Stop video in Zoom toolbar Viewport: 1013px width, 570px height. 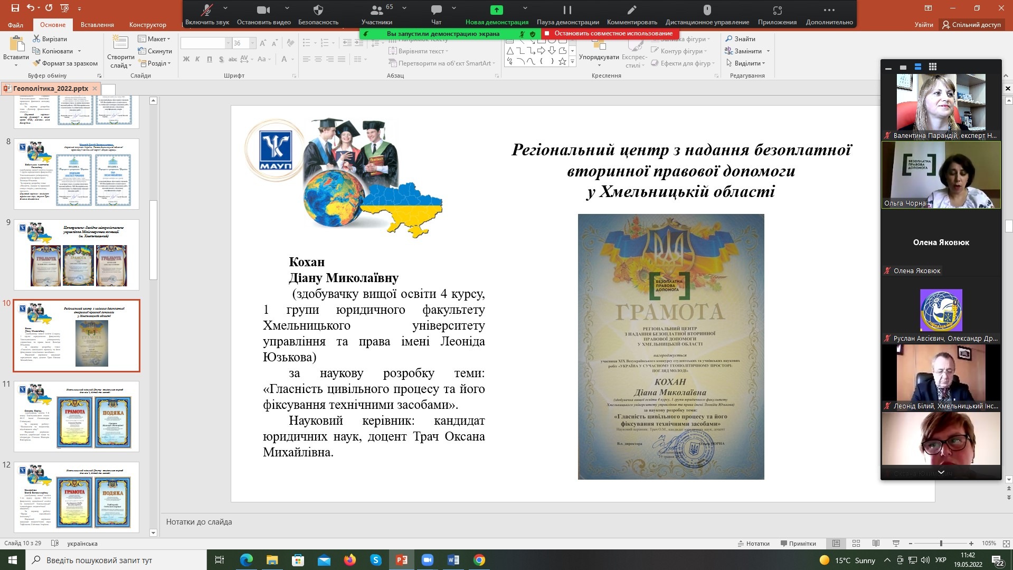pyautogui.click(x=263, y=10)
